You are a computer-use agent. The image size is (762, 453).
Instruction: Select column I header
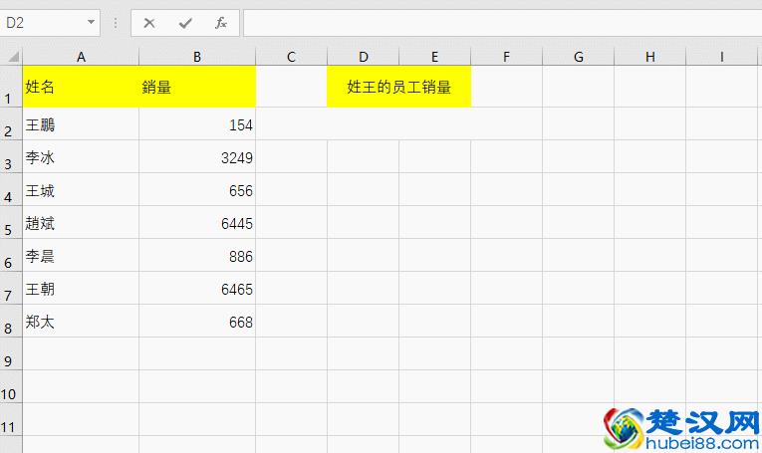pos(722,57)
